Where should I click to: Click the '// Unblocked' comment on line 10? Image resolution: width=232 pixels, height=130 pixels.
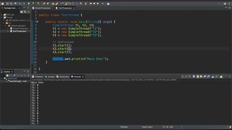[x=63, y=42]
